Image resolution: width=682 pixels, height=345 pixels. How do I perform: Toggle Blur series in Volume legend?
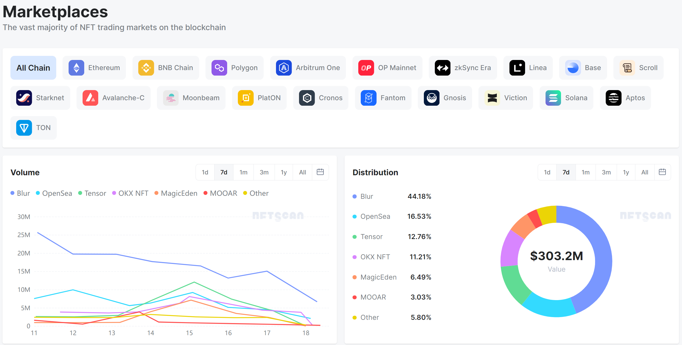20,193
